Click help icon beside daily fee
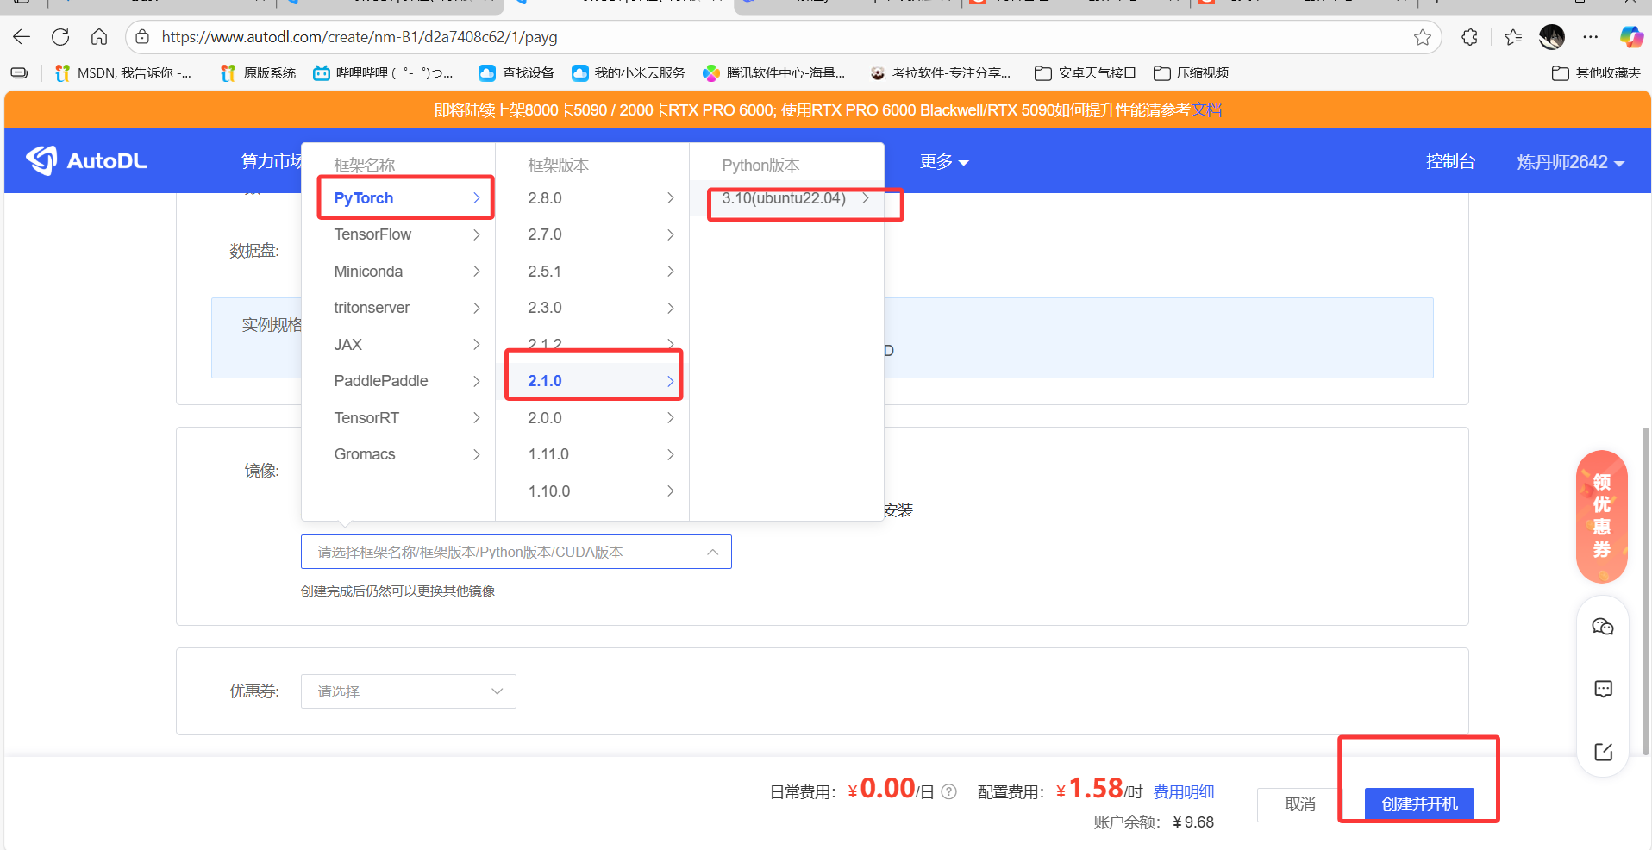Viewport: 1652px width, 850px height. [949, 791]
